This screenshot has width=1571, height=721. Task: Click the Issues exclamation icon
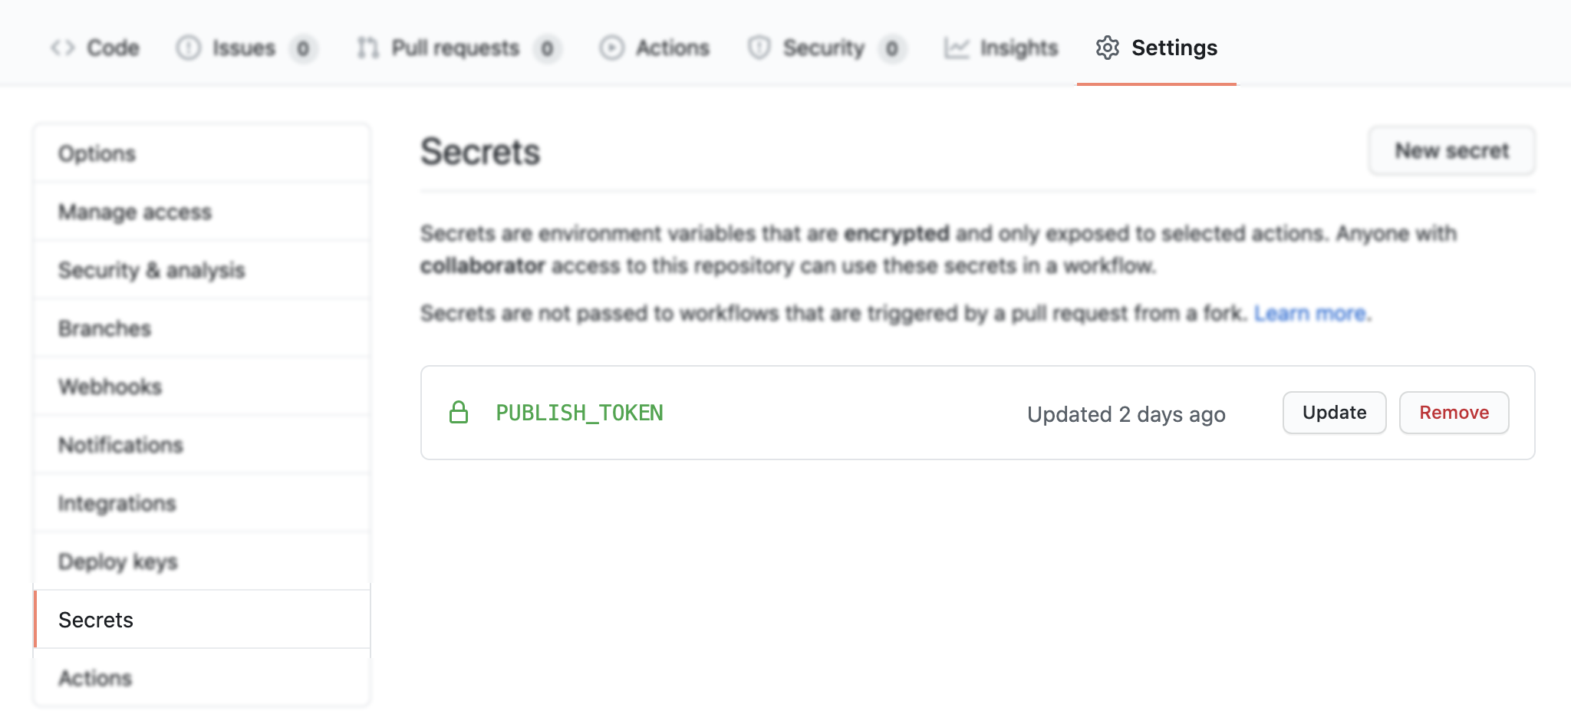pyautogui.click(x=189, y=48)
